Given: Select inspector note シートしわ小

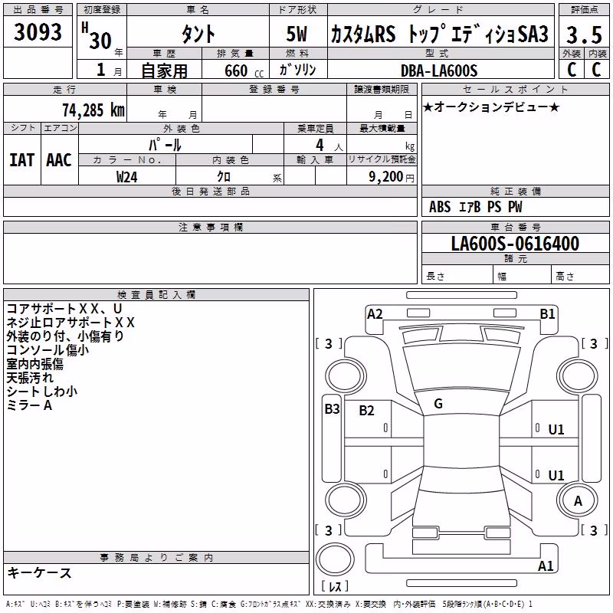Looking at the screenshot, I should pos(42,392).
